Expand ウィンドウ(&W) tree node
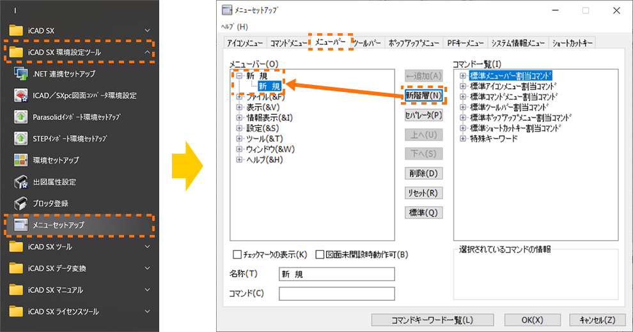This screenshot has width=633, height=332. pos(239,149)
